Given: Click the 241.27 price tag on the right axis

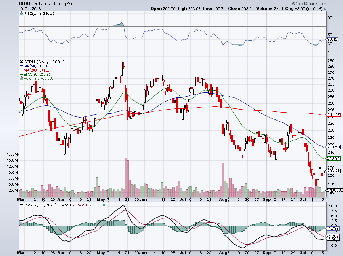Looking at the screenshot, I should tap(333, 114).
